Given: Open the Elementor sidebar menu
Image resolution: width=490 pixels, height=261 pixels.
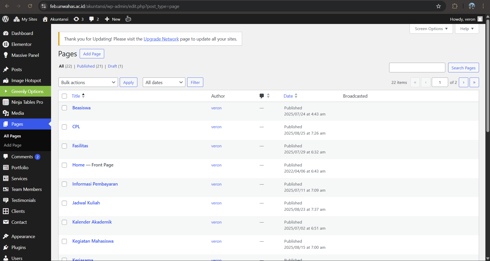Looking at the screenshot, I should click(x=22, y=44).
